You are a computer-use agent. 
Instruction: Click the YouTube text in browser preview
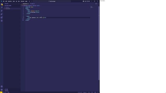[x=103, y=1]
